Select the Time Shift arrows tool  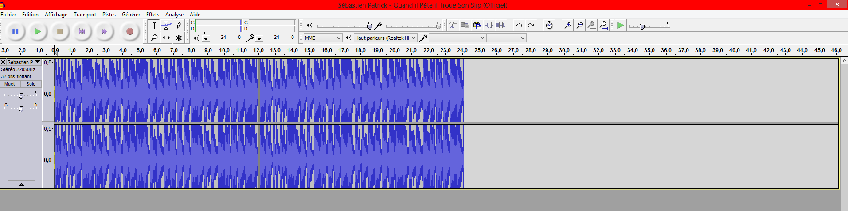[x=166, y=38]
